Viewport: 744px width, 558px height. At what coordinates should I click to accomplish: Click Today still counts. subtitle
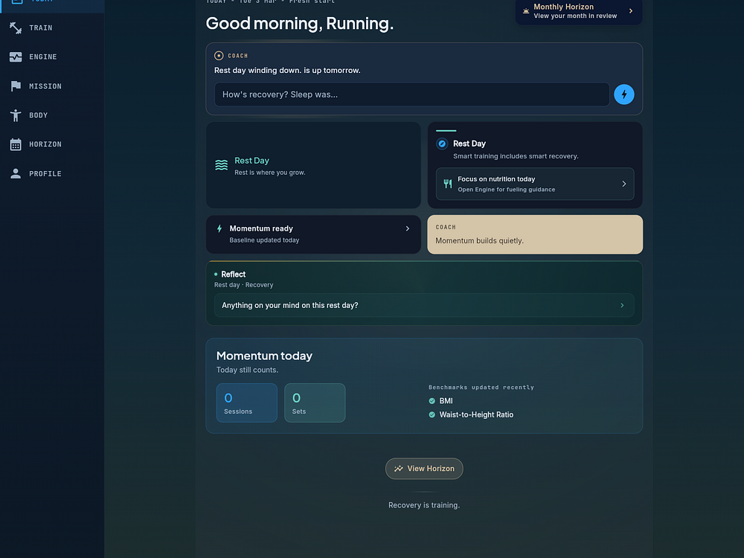click(247, 370)
